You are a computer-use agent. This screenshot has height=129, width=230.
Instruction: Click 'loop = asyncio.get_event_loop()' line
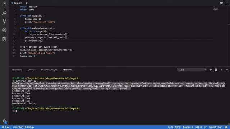39,47
